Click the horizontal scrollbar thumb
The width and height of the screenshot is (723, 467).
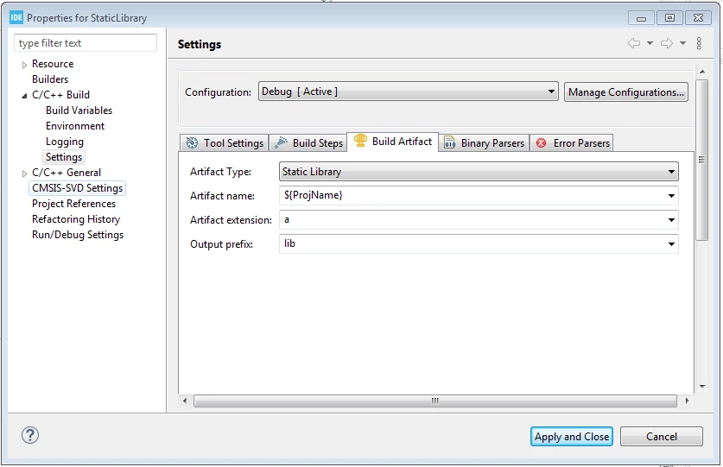pyautogui.click(x=434, y=401)
